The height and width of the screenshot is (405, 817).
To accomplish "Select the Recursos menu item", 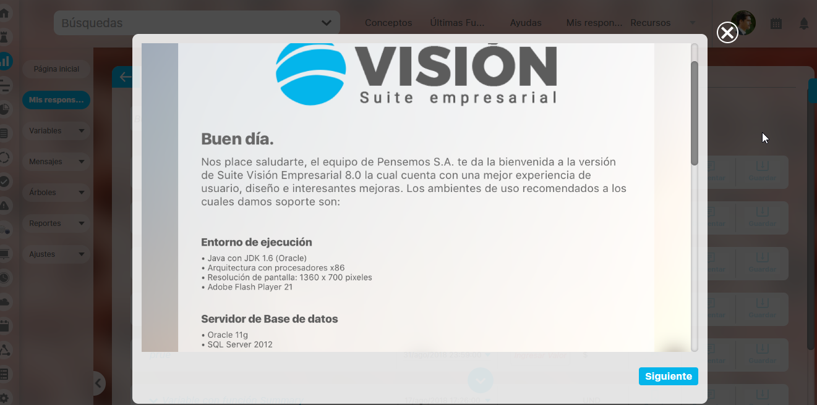I will point(651,23).
